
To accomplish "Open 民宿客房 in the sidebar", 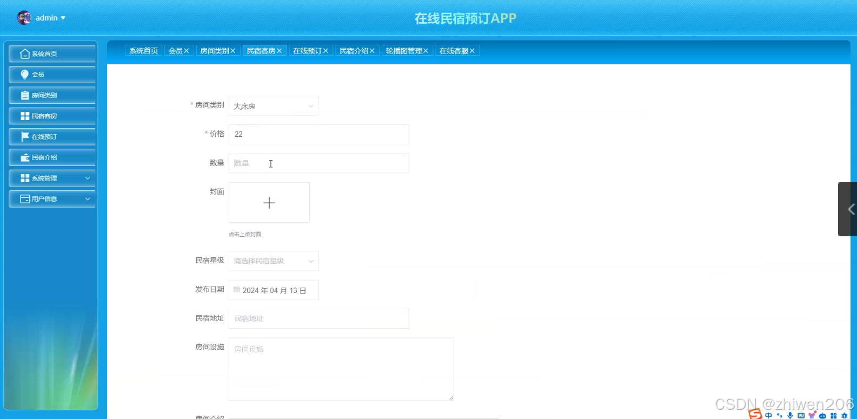I will point(52,116).
